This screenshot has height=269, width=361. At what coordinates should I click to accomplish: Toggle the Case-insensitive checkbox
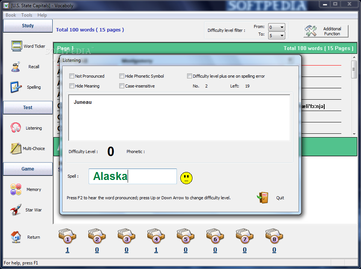tap(122, 86)
